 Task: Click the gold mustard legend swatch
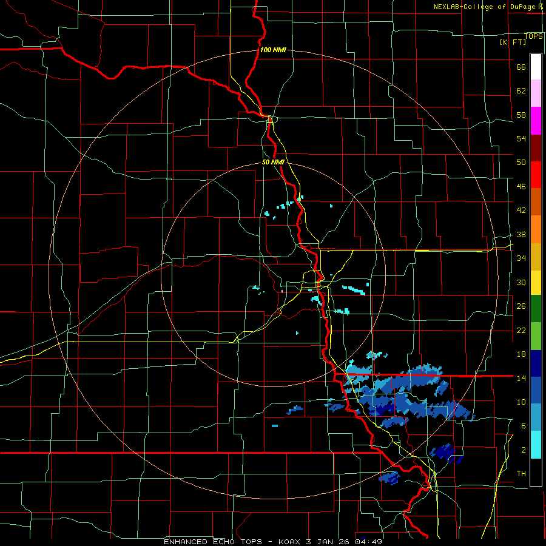pyautogui.click(x=536, y=257)
